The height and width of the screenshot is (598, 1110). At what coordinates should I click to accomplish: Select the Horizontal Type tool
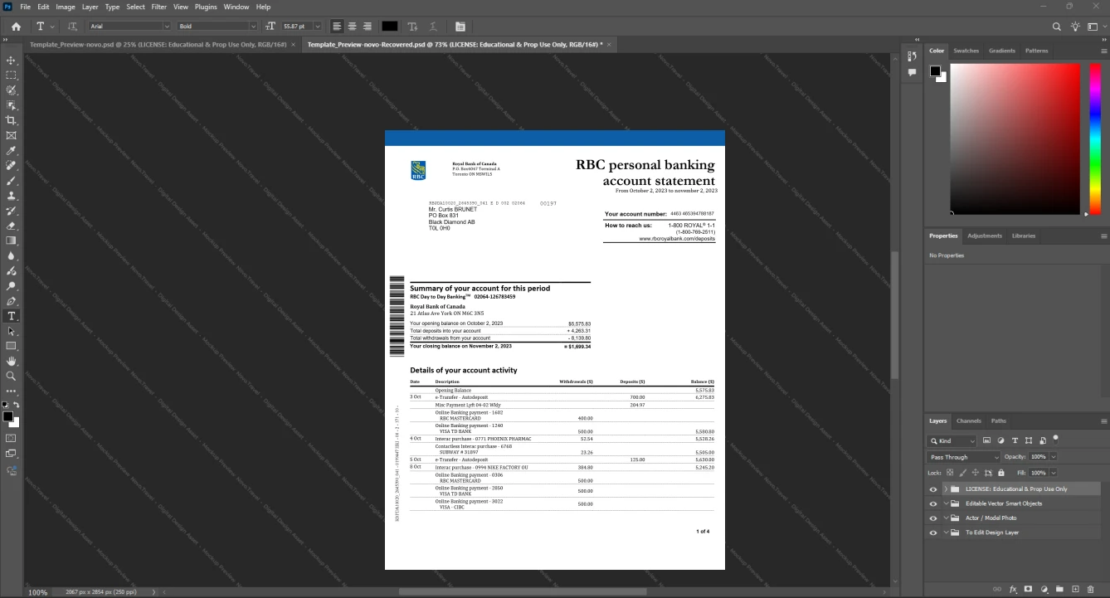point(12,316)
